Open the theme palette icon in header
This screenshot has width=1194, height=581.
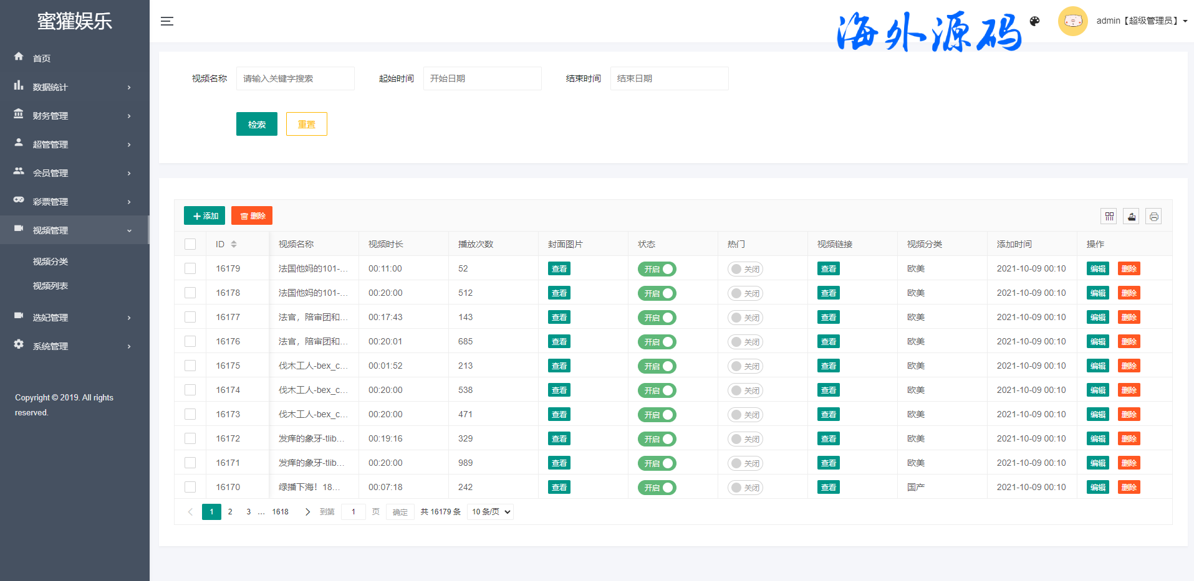point(1034,21)
